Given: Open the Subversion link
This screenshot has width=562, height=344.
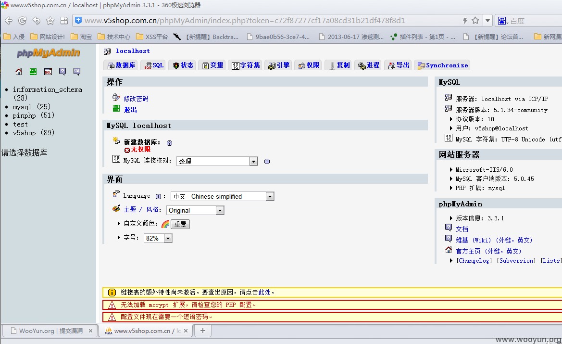Looking at the screenshot, I should (516, 261).
